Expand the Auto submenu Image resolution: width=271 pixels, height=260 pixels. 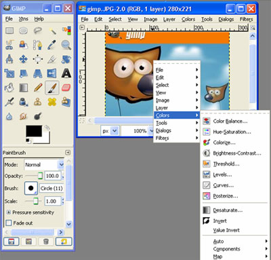235,242
